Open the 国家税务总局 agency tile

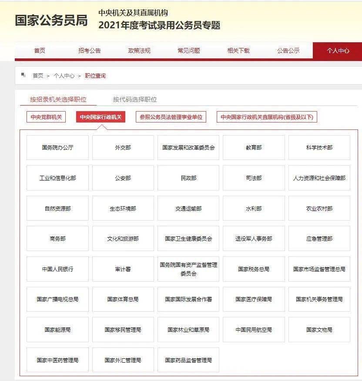coord(254,269)
